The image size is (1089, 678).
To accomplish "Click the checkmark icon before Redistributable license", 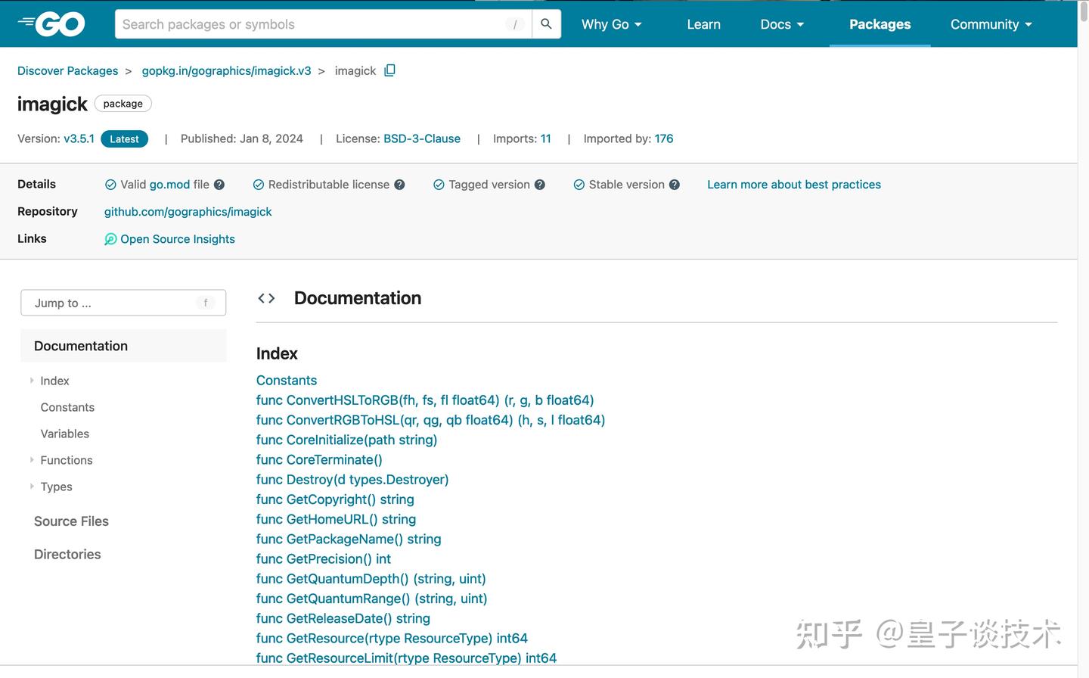I will pyautogui.click(x=258, y=184).
